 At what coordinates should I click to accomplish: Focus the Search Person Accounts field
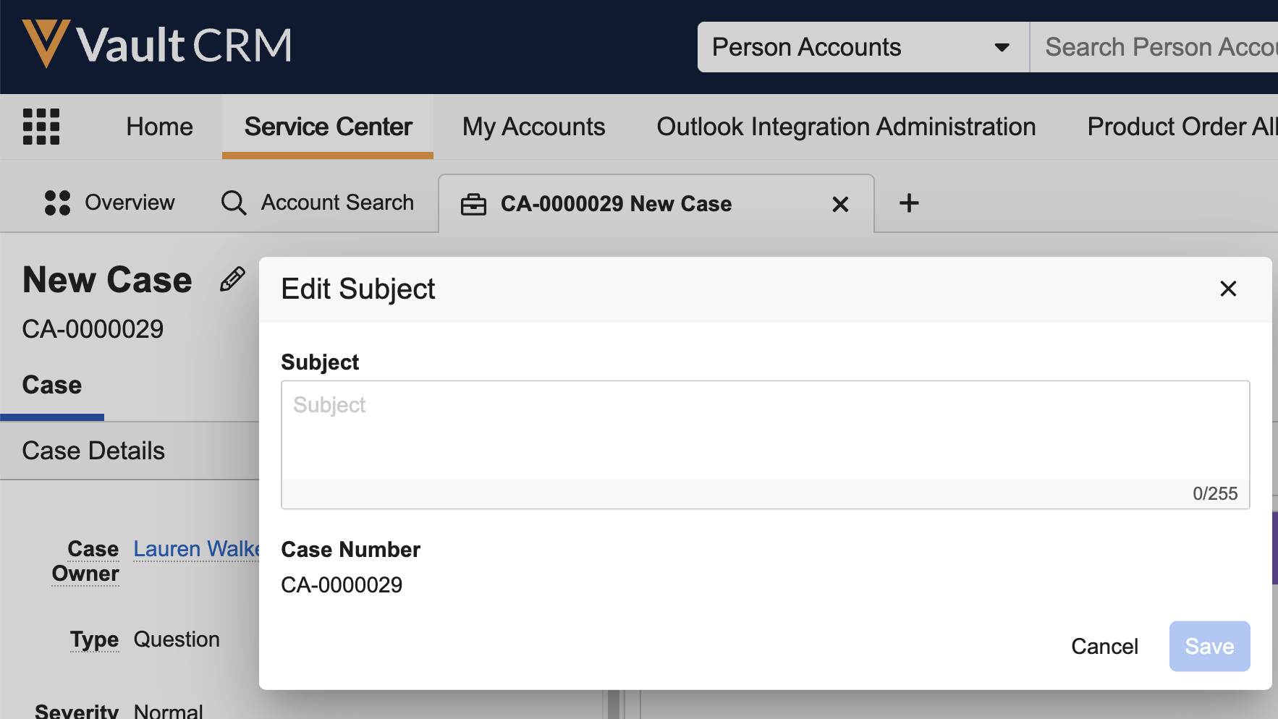[x=1158, y=48]
